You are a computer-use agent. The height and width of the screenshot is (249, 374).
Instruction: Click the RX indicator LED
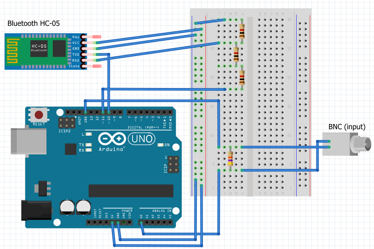(89, 150)
